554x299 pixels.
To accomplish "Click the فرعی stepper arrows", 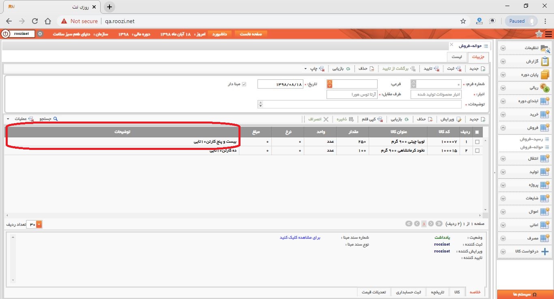I will [330, 84].
